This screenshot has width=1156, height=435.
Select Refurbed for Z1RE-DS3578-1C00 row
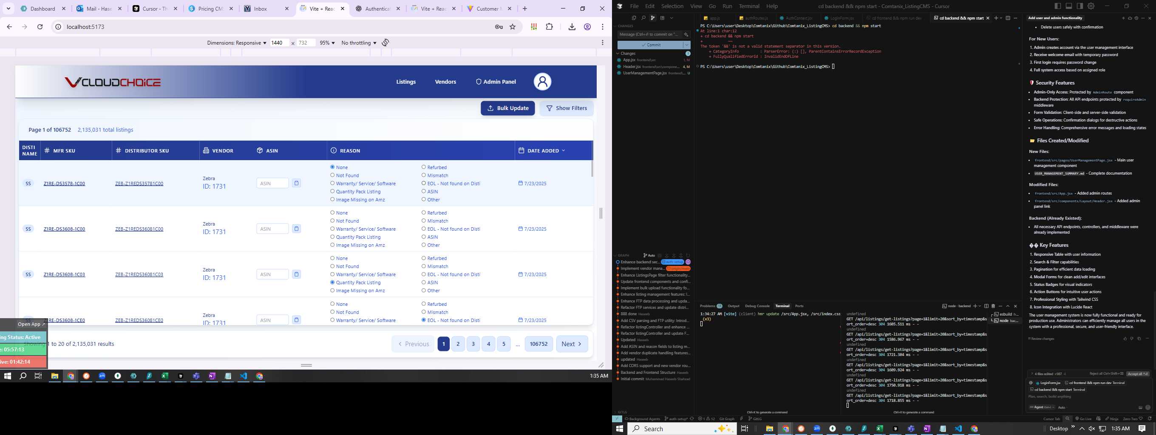click(424, 167)
